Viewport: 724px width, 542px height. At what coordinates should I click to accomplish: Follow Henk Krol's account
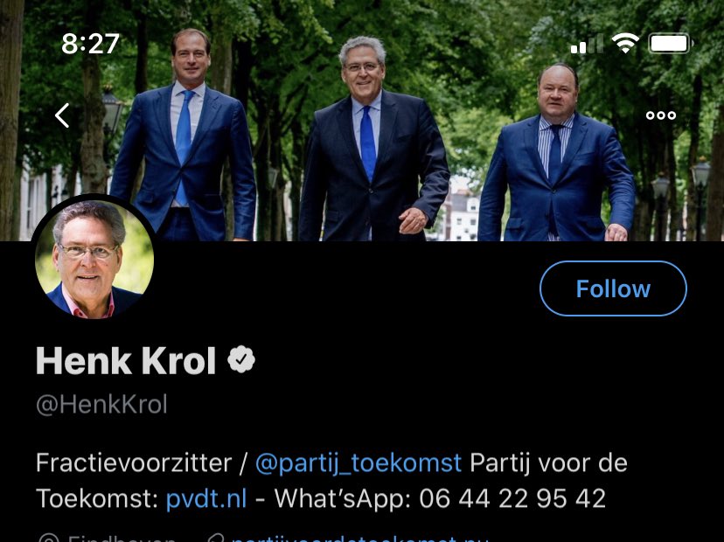[x=613, y=288]
